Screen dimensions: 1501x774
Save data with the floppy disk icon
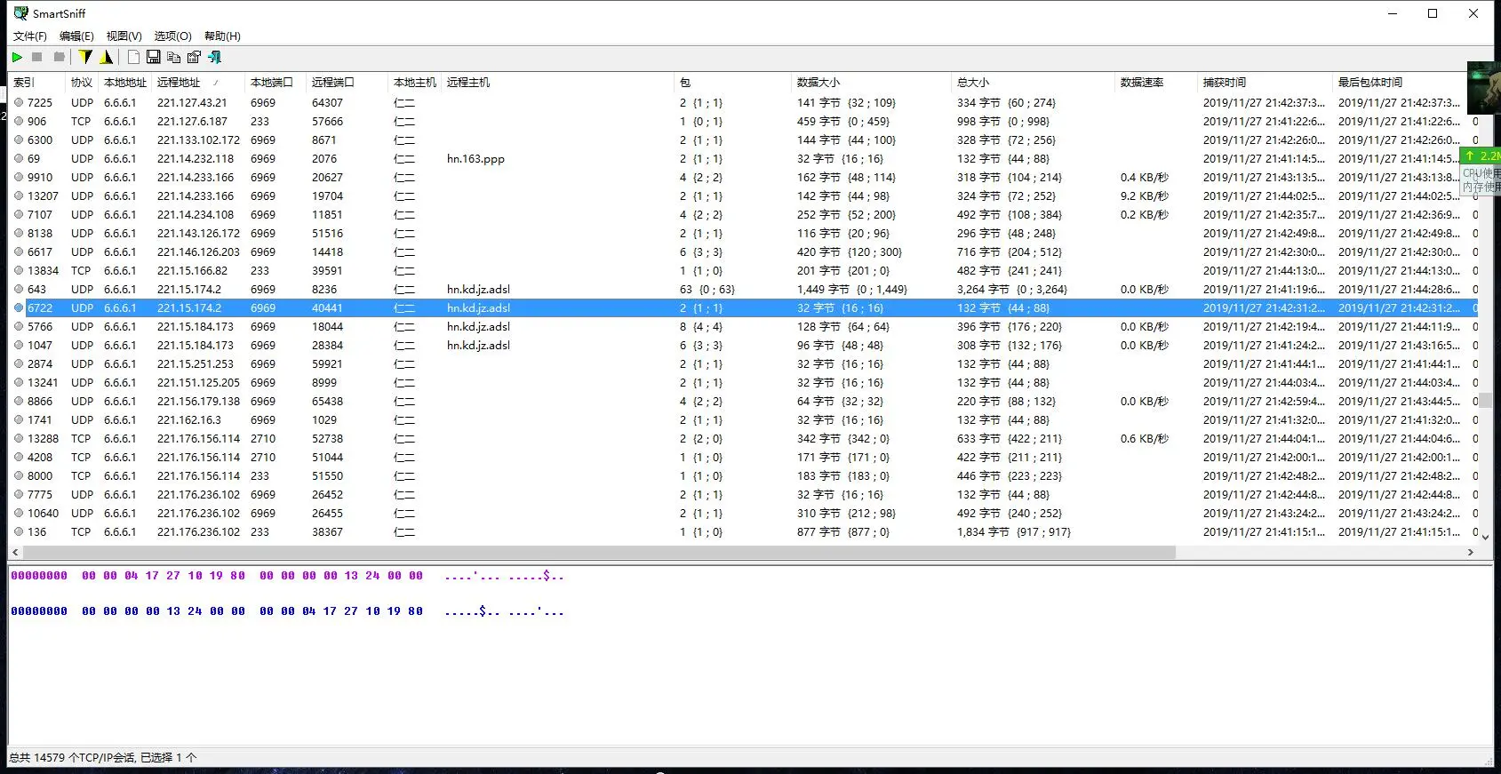point(154,57)
